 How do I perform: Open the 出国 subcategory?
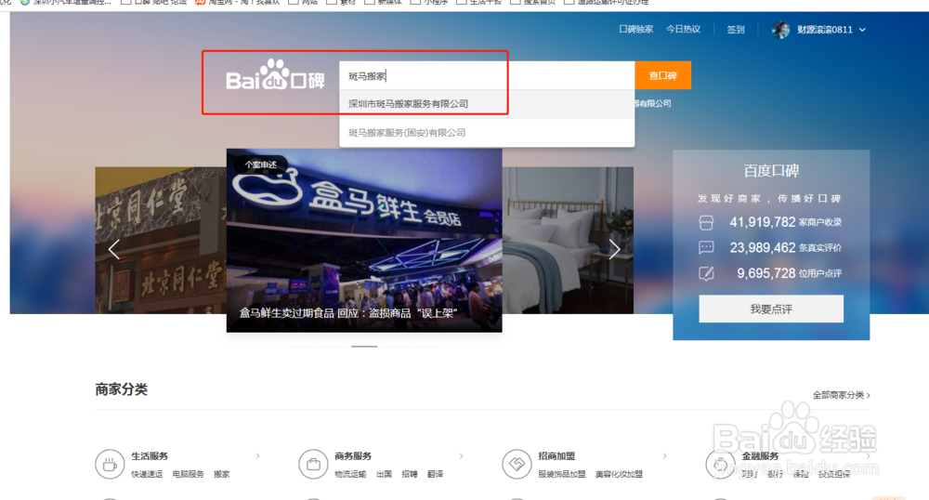point(384,474)
